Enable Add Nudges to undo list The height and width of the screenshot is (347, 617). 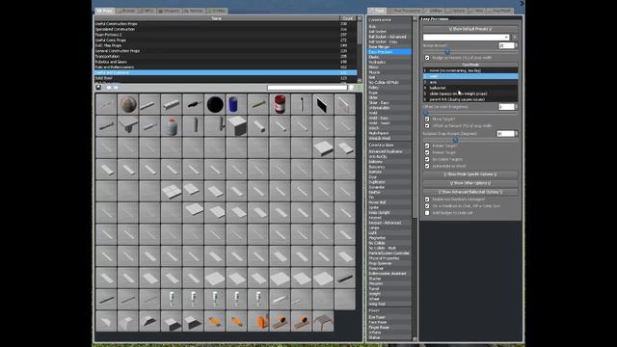(427, 213)
